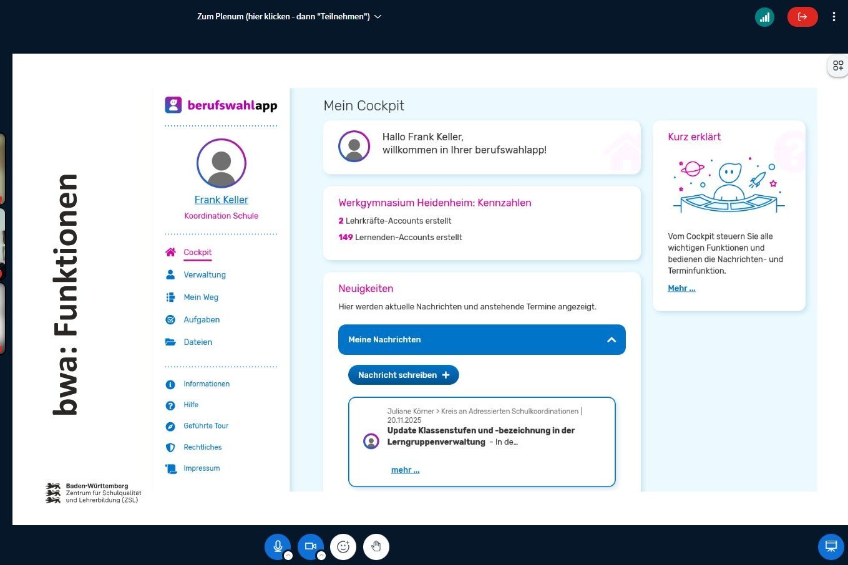This screenshot has height=565, width=848.
Task: Click the house icon beside Cockpit
Action: [170, 253]
